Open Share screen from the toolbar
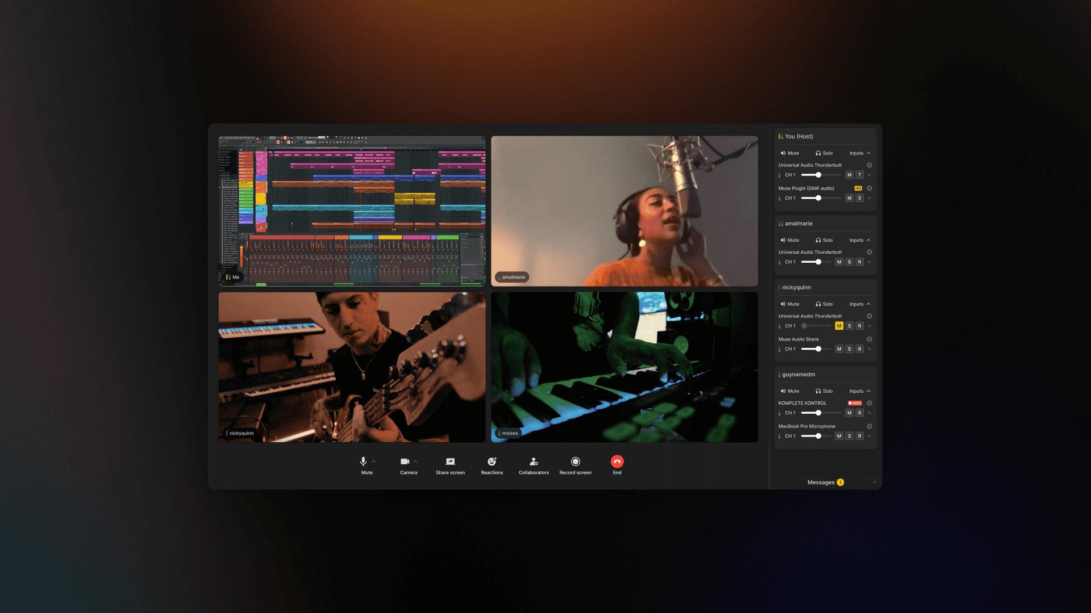Screen dimensions: 1091x613 click(450, 461)
